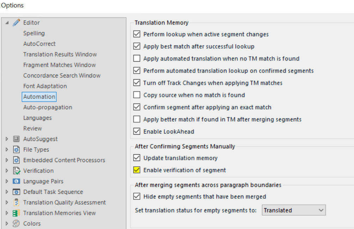Click the Editor pencil icon
Viewport: 354px width, 229px height.
tap(16, 23)
